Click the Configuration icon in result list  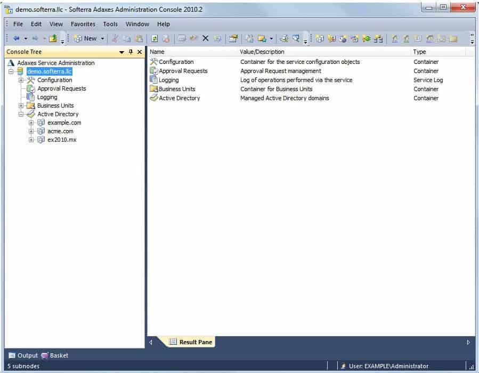[x=153, y=62]
